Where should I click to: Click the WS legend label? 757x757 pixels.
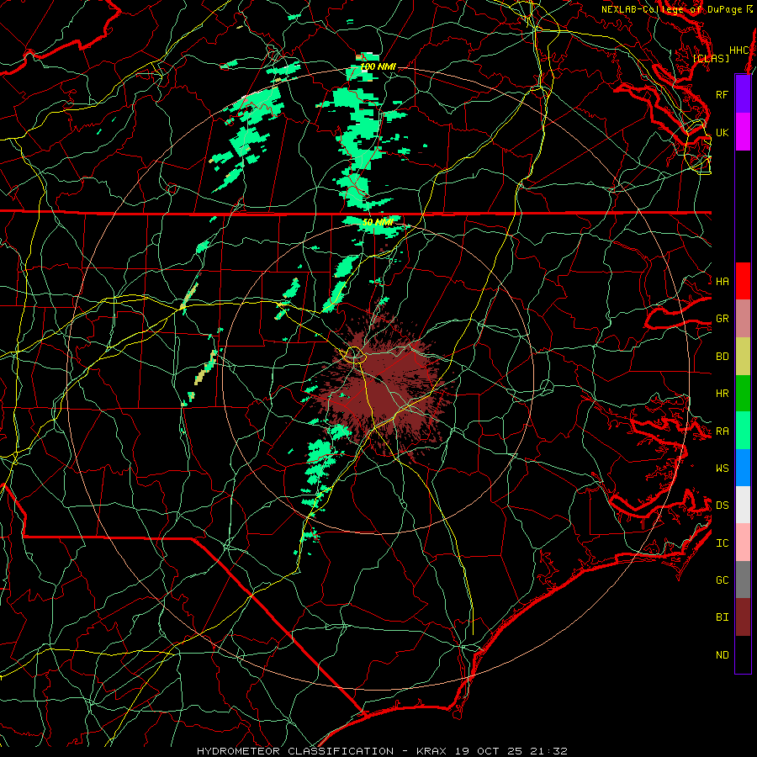[722, 468]
